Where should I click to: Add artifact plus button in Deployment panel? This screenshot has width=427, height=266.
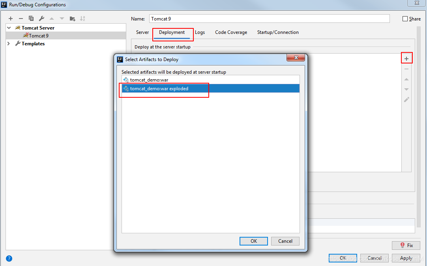tap(406, 58)
